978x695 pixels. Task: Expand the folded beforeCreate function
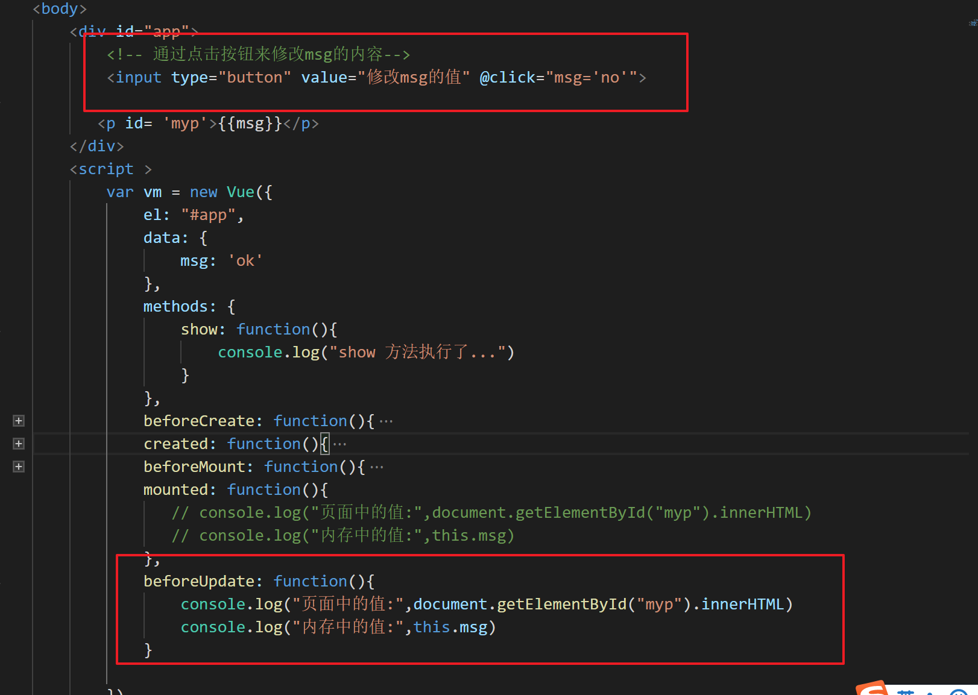tap(19, 421)
